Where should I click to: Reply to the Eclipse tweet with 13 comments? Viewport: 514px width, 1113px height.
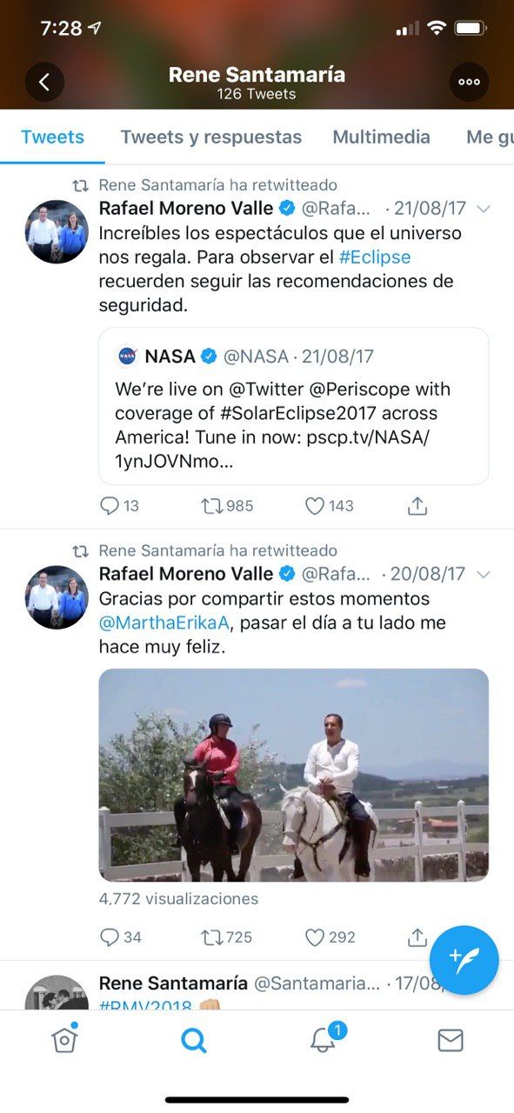coord(119,506)
